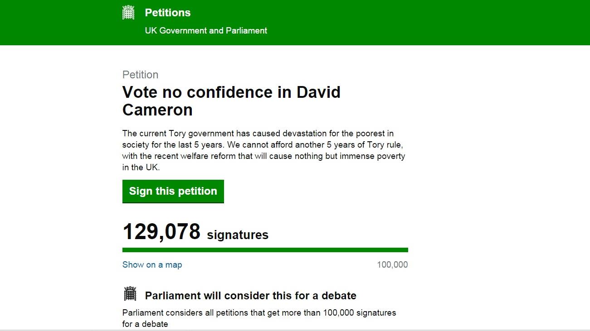
Task: Click the word signatures next to the count
Action: pos(238,235)
